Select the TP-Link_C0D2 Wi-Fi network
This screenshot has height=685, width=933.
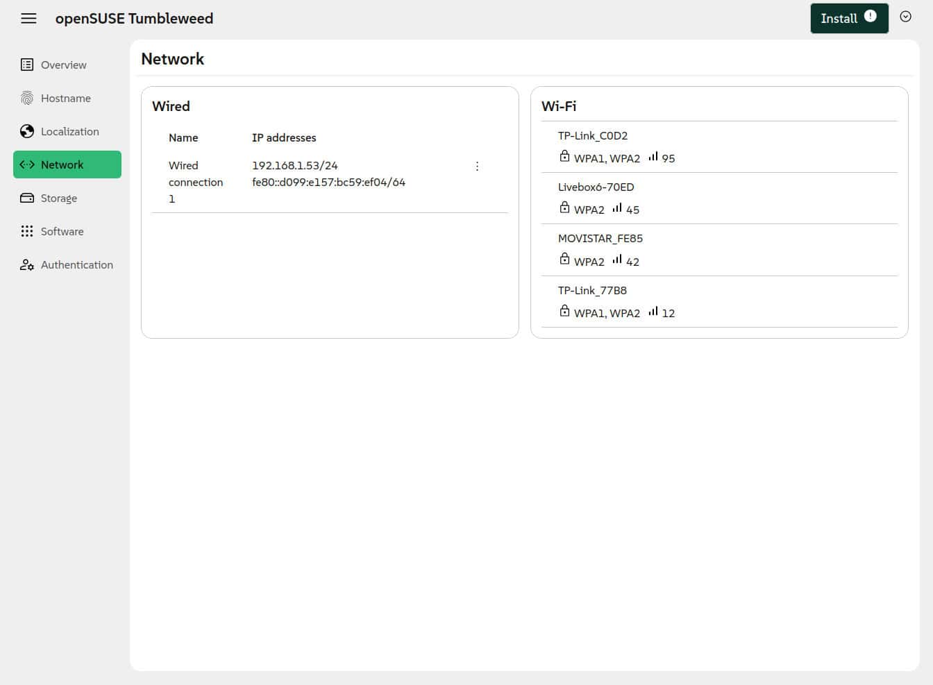(x=593, y=136)
